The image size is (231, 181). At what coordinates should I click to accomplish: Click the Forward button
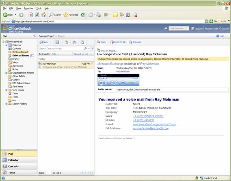point(135,42)
